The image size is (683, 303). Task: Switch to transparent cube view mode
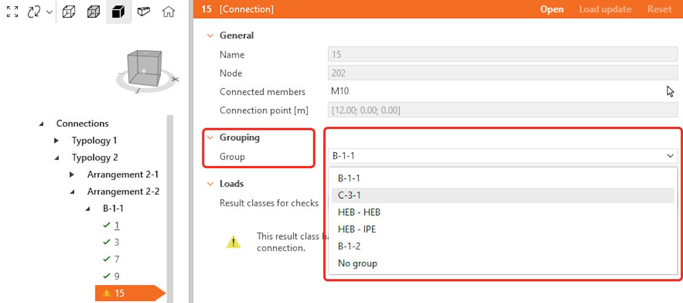[x=93, y=11]
